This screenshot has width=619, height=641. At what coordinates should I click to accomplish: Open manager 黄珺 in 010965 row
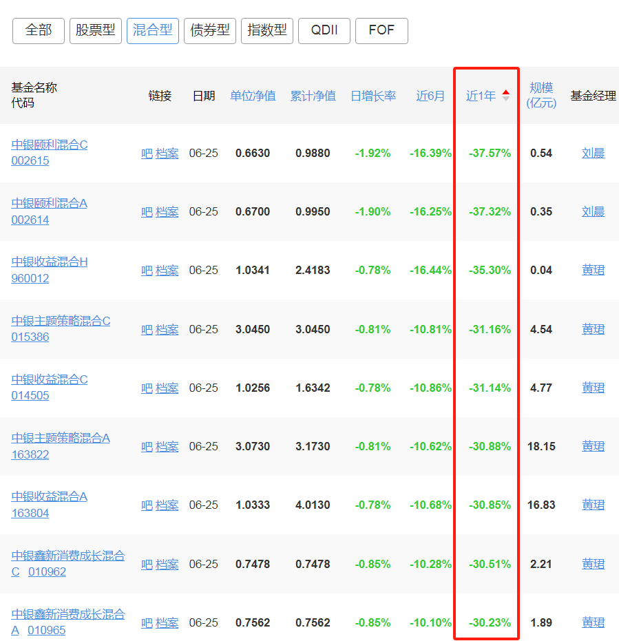coord(594,622)
